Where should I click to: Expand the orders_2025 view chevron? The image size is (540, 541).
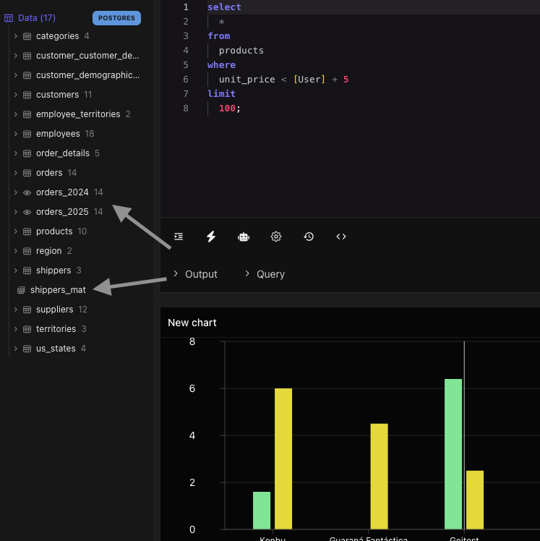pos(15,212)
